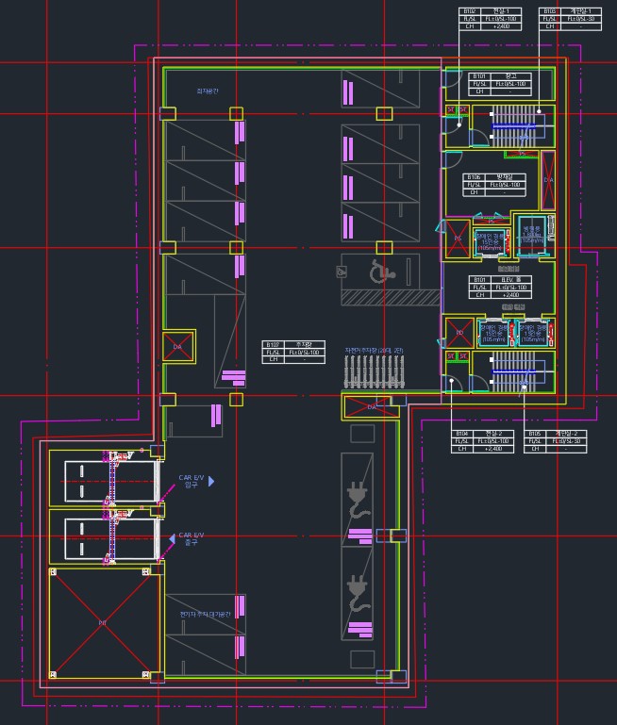This screenshot has width=617, height=725.
Task: Click the CAR E/V 입구 arrow marker
Action: pos(211,481)
